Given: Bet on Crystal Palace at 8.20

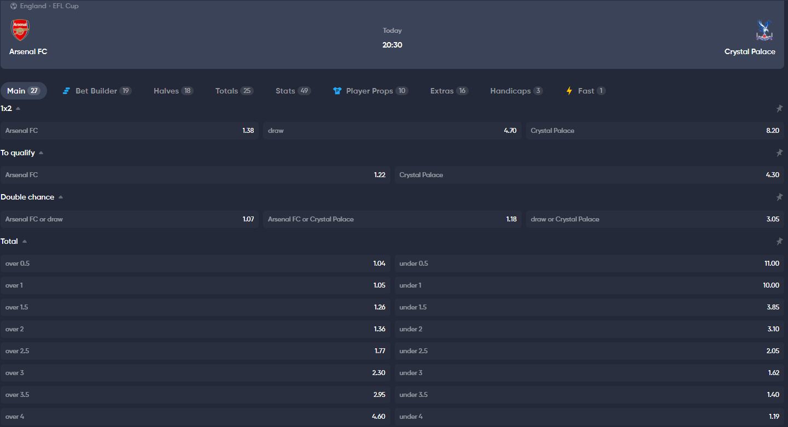Looking at the screenshot, I should pyautogui.click(x=655, y=131).
